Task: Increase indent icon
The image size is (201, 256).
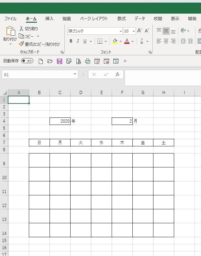Action: click(190, 41)
